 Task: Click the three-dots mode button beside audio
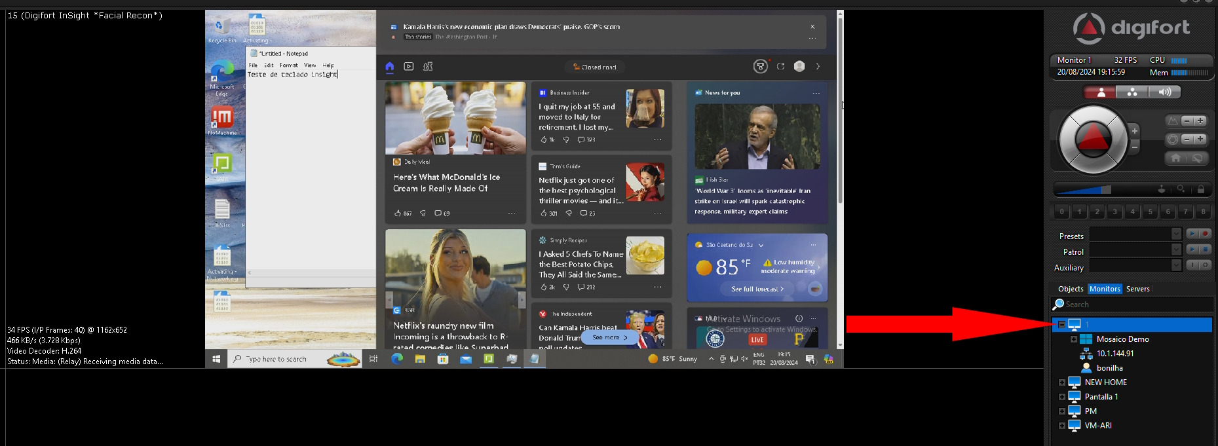[x=1132, y=92]
